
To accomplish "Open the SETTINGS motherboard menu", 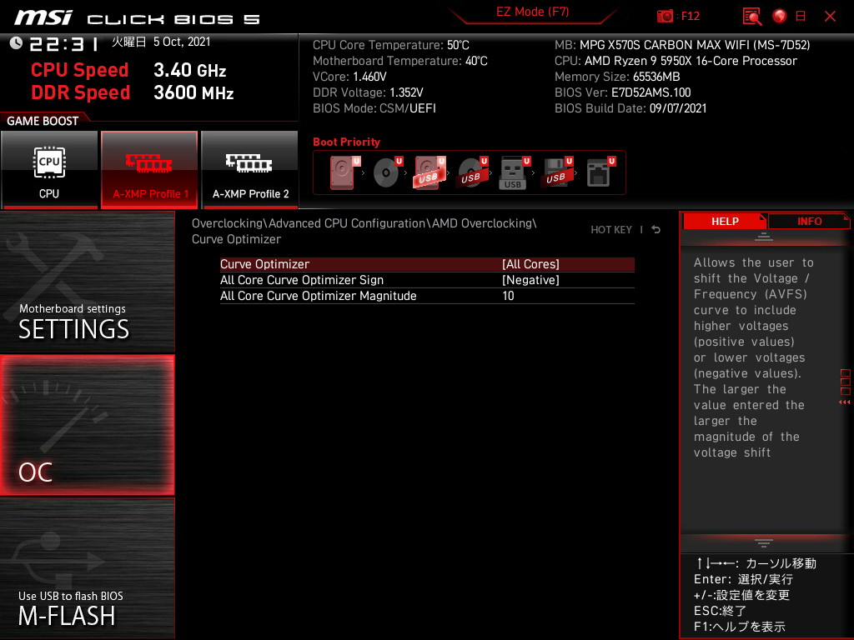I will (87, 282).
